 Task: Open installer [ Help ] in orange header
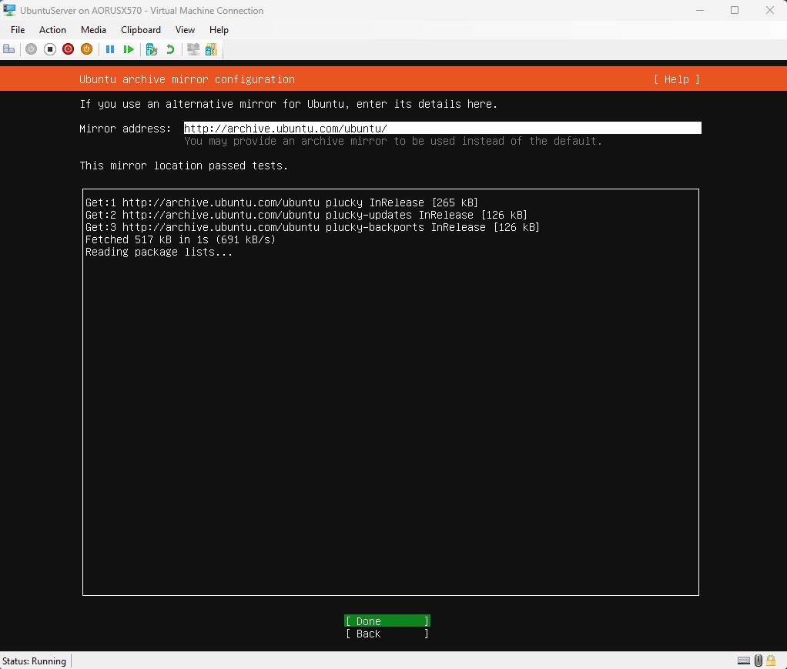click(677, 79)
